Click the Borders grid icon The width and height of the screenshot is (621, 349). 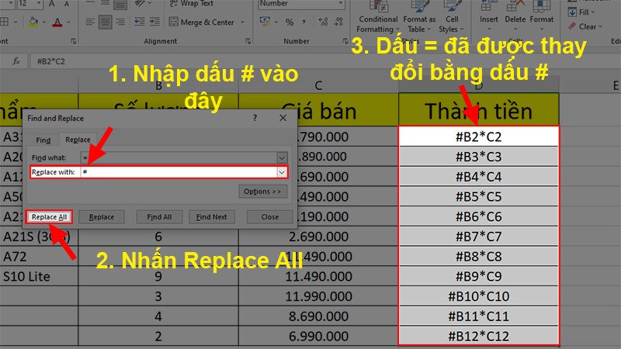click(5, 22)
